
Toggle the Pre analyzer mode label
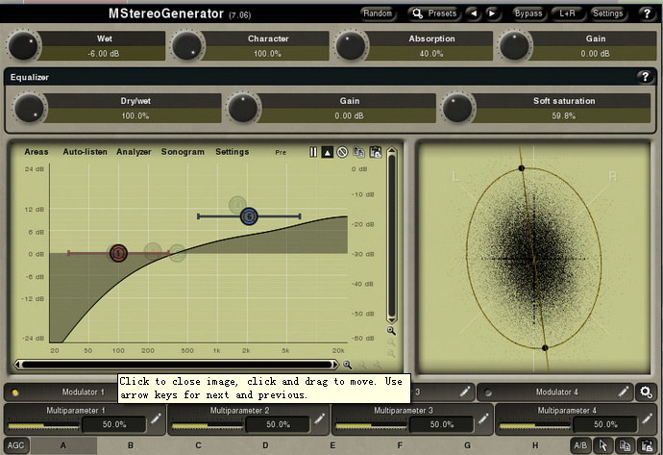click(281, 152)
